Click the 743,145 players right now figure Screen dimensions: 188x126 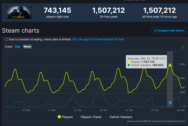pyautogui.click(x=57, y=10)
